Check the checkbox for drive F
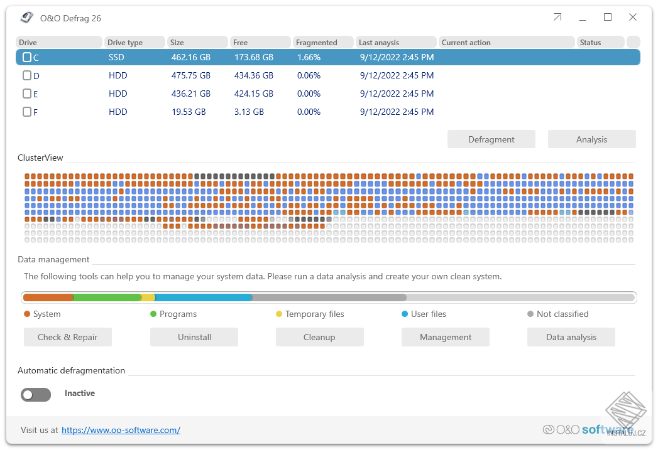Viewport: 658px width, 450px height. point(27,112)
